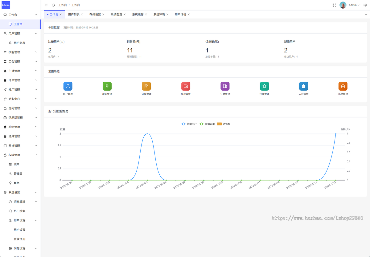Open the 用户管理 shortcut icon
This screenshot has height=257, width=370.
pyautogui.click(x=68, y=86)
